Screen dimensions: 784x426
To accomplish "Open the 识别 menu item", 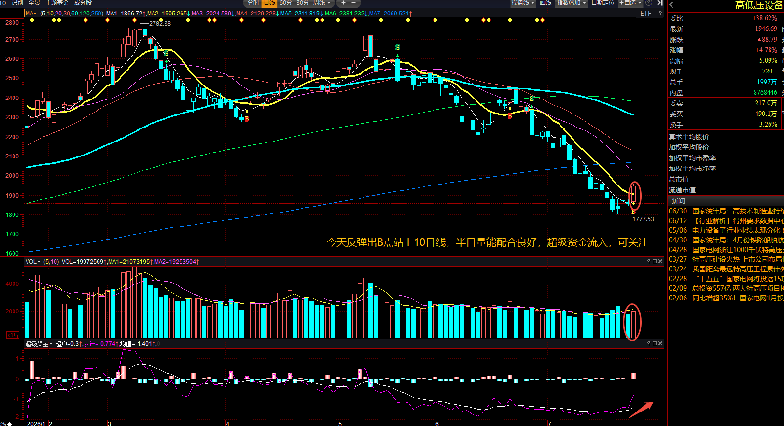I will coord(17,3).
